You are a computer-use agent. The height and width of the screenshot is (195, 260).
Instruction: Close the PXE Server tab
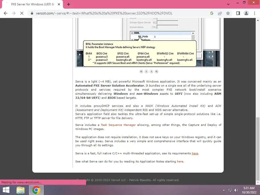click(59, 4)
